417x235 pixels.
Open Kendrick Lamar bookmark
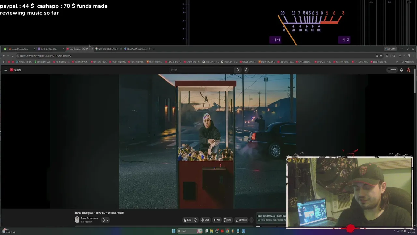click(x=192, y=62)
